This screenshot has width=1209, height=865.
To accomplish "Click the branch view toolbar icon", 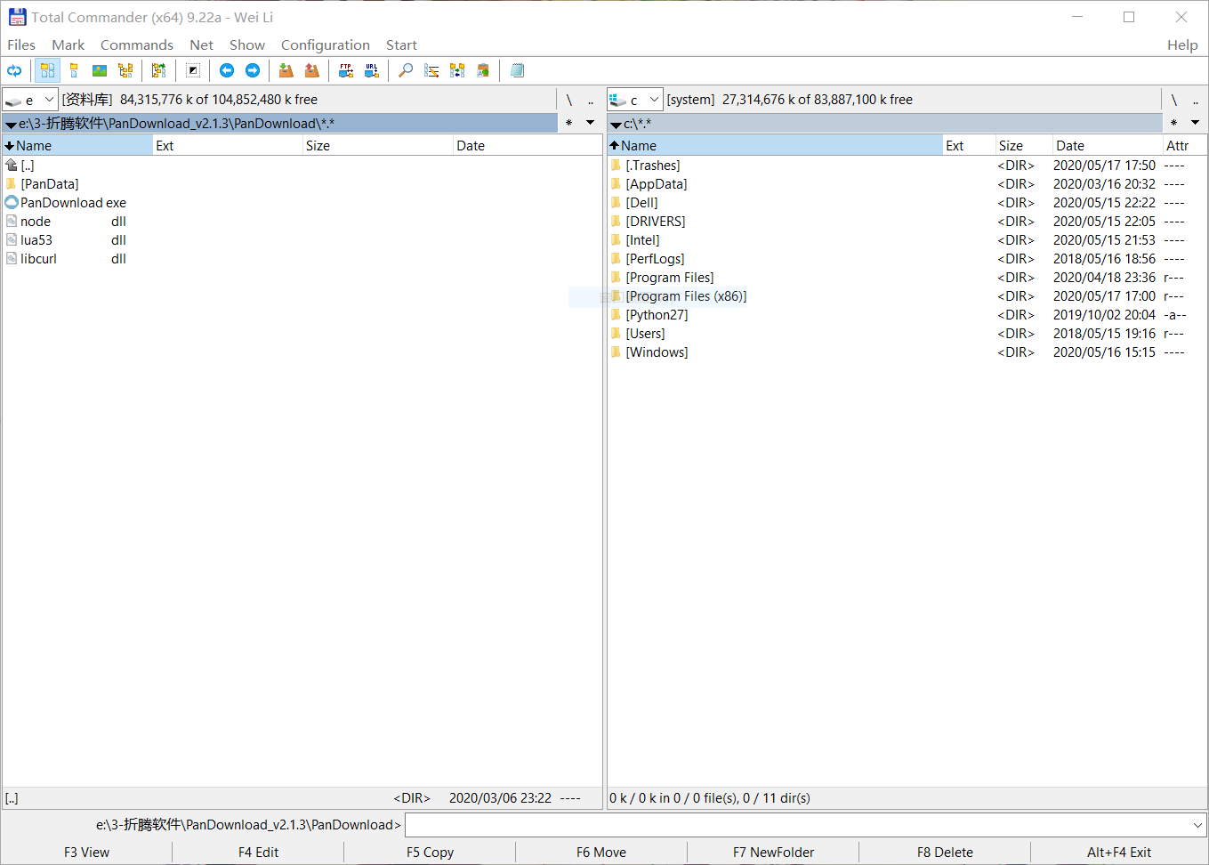I will [x=158, y=70].
